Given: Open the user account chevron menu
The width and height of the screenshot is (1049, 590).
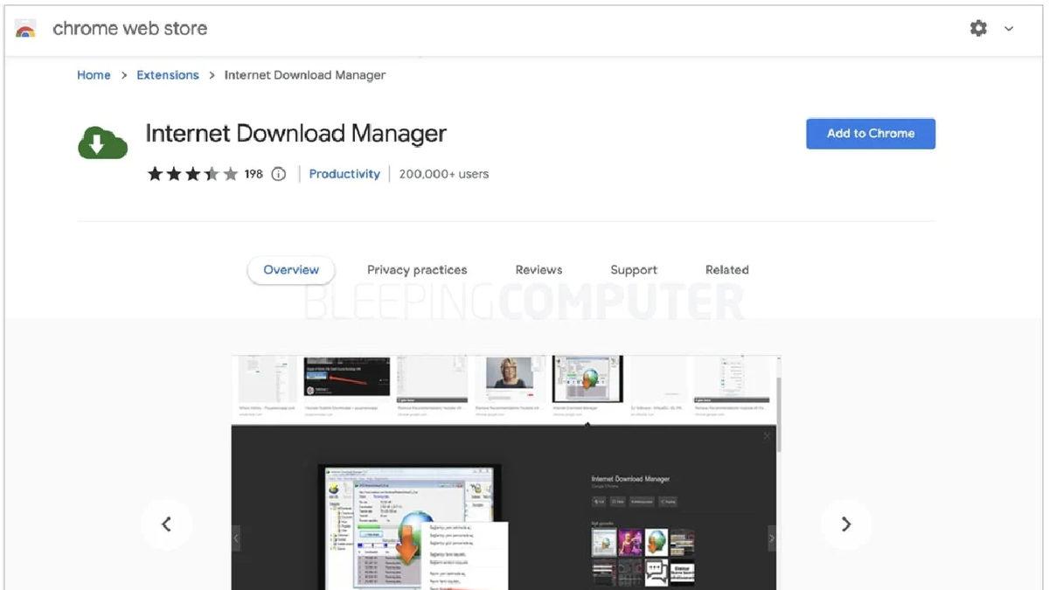Looking at the screenshot, I should (x=1009, y=27).
